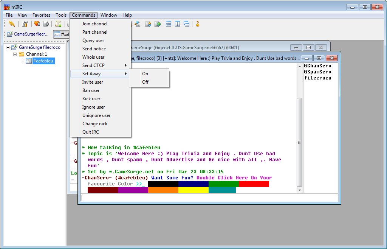The height and width of the screenshot is (249, 387).
Task: Switch to GameSurge filecr... switchbar button
Action: pos(28,34)
